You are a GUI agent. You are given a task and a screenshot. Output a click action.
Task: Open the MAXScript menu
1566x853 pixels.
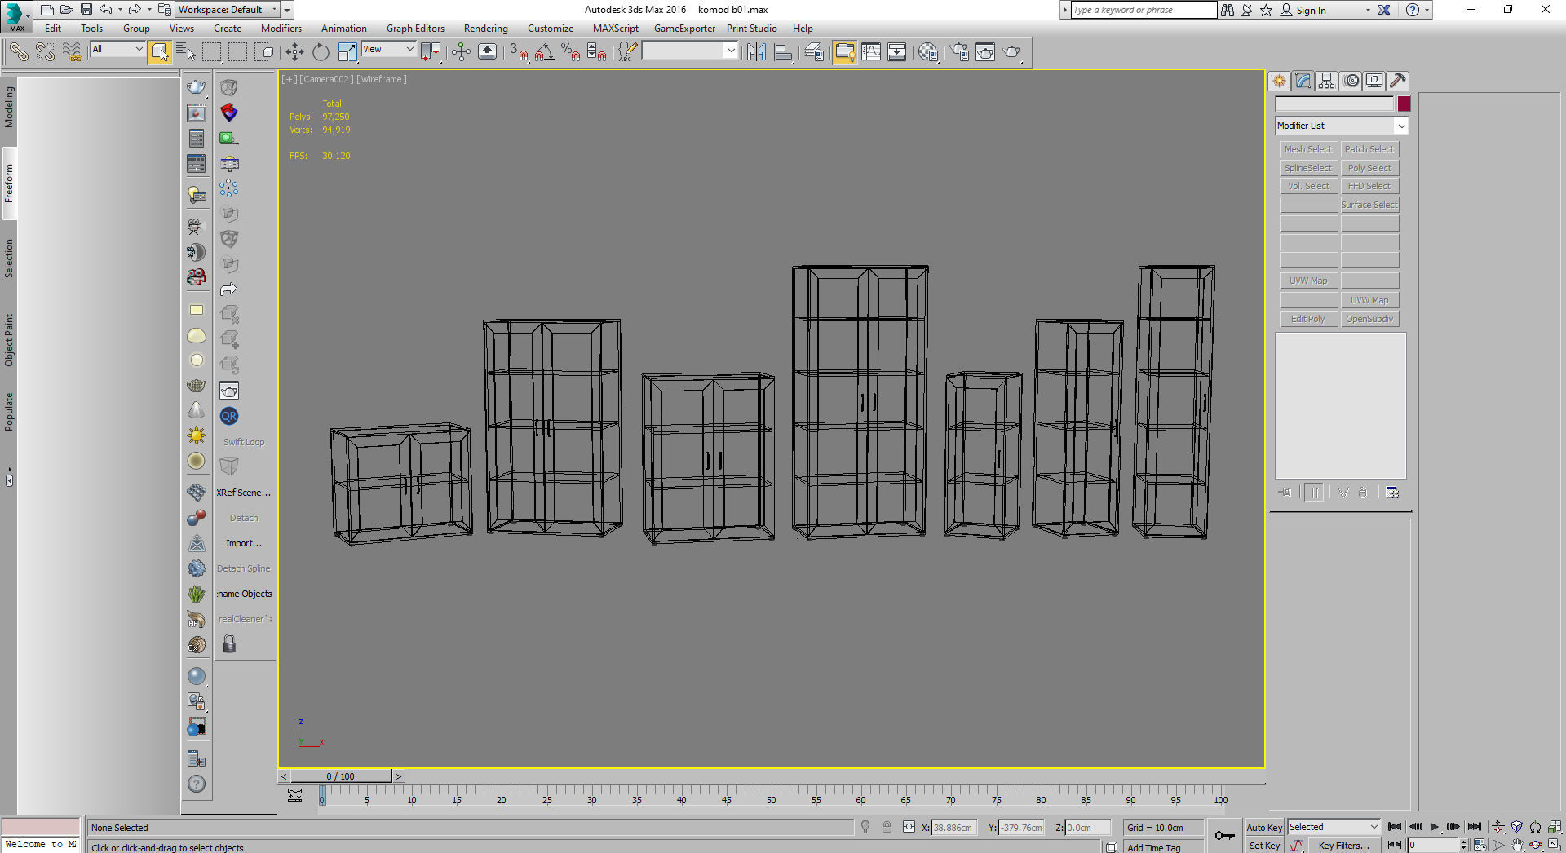point(615,29)
